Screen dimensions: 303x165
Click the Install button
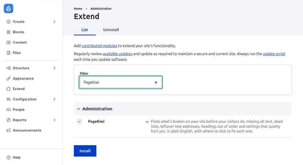click(x=85, y=151)
